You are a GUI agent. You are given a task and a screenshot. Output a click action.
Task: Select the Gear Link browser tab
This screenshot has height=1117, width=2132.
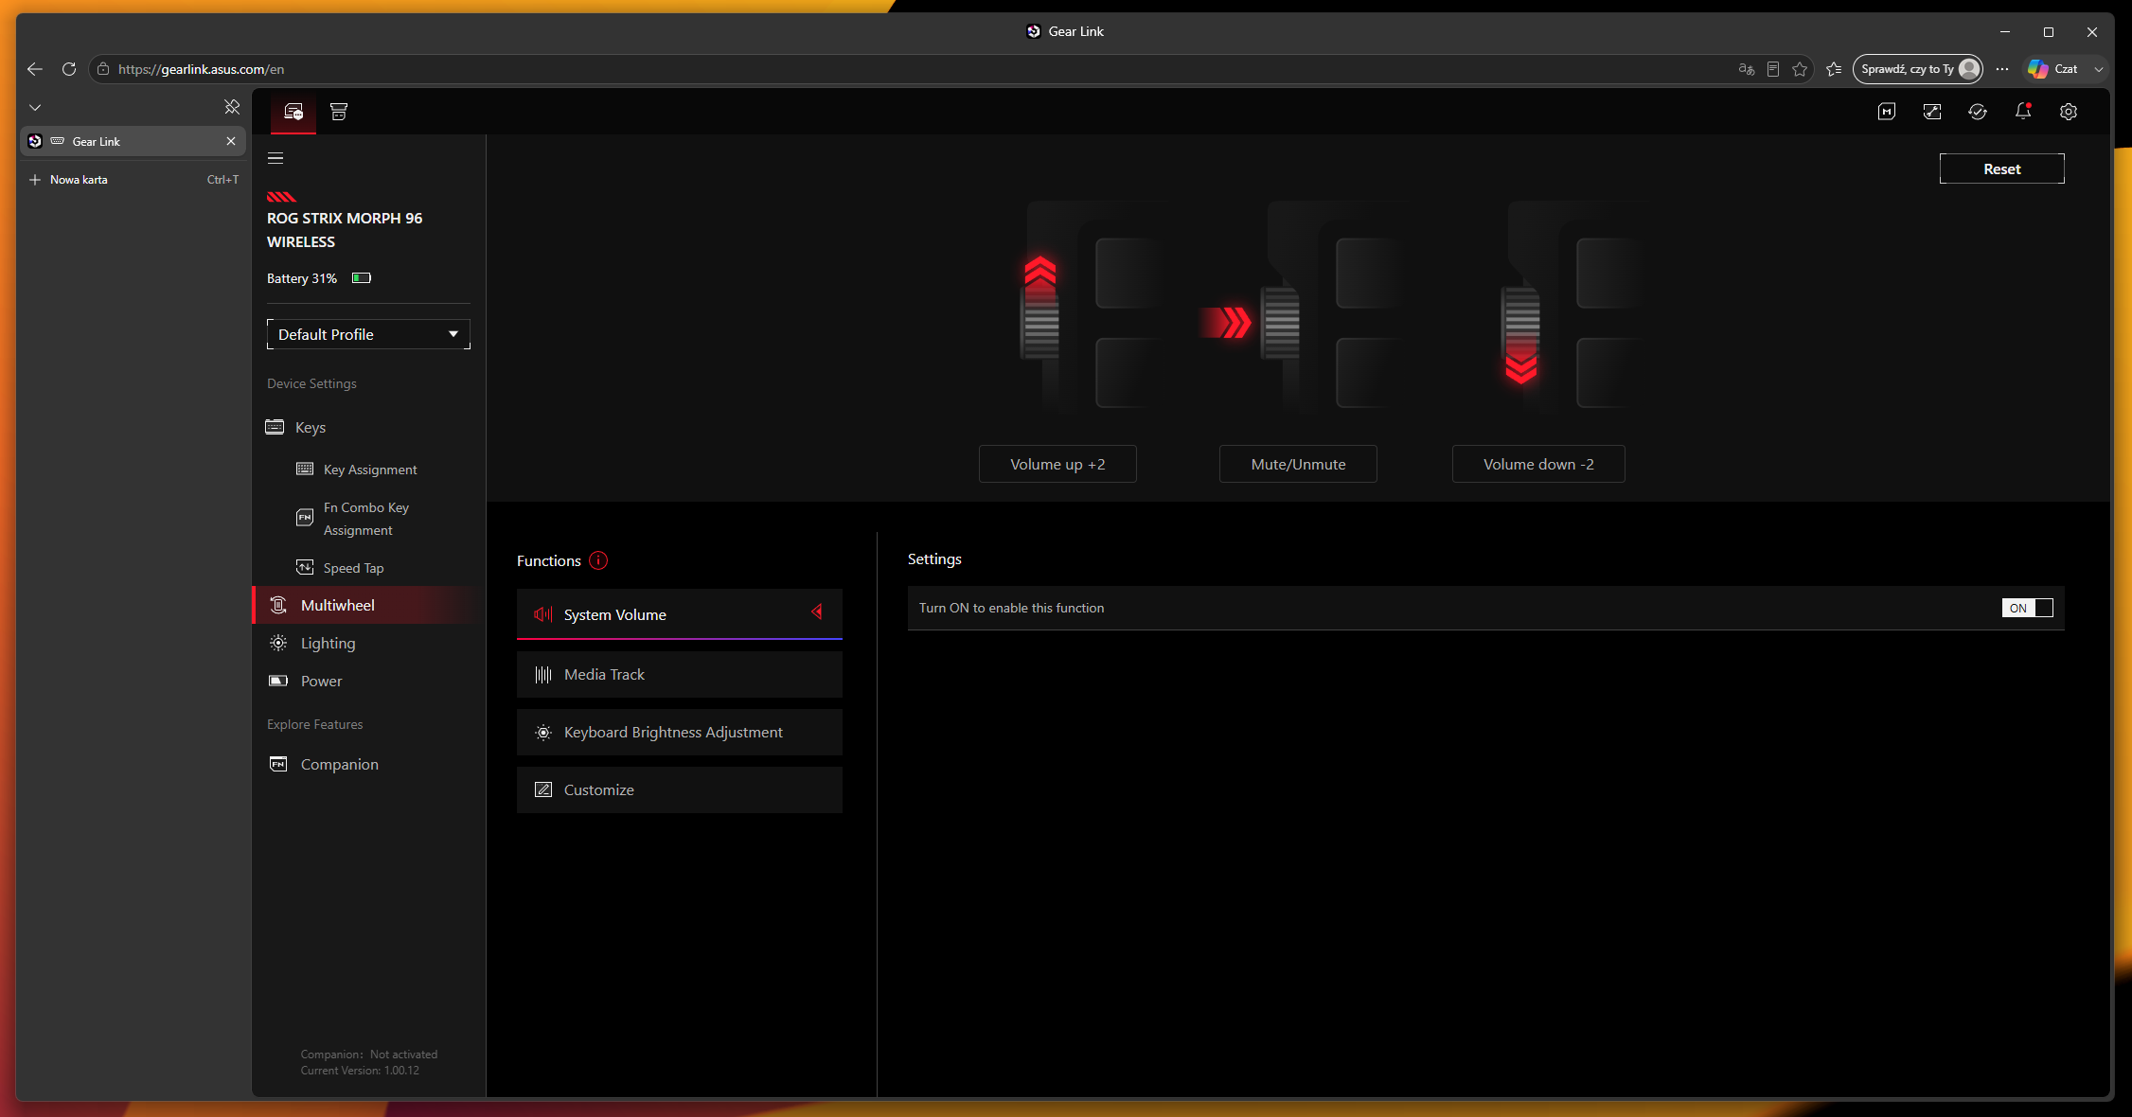tap(133, 141)
